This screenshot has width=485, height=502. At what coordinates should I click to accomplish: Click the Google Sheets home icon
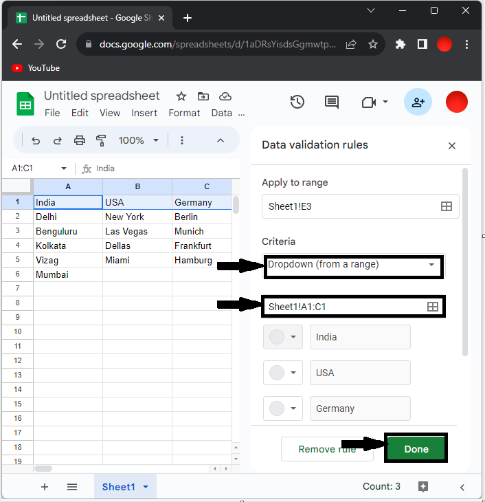tap(25, 104)
